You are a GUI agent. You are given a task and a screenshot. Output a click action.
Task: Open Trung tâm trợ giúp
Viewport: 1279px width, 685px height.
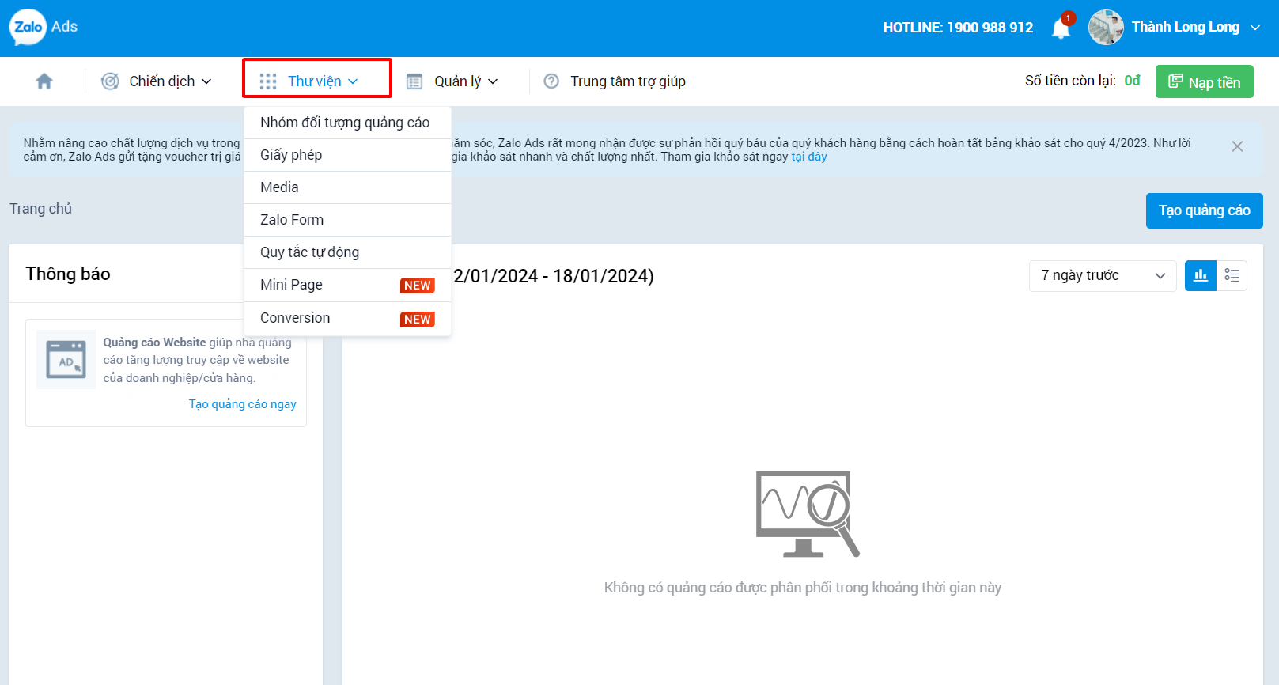628,81
